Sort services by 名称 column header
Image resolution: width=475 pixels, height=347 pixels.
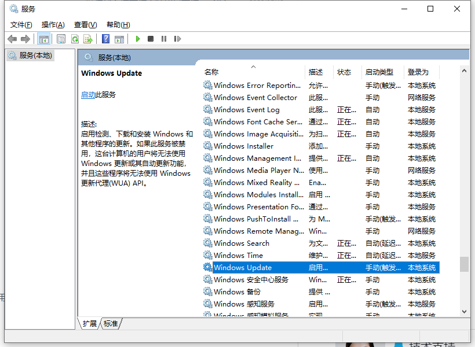[211, 72]
